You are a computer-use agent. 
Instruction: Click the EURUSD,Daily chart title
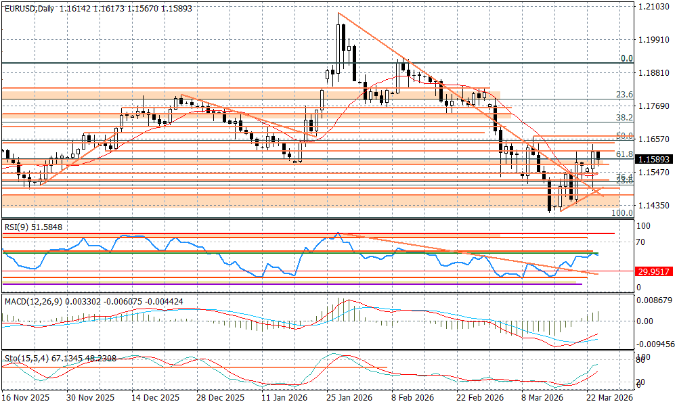pyautogui.click(x=29, y=8)
